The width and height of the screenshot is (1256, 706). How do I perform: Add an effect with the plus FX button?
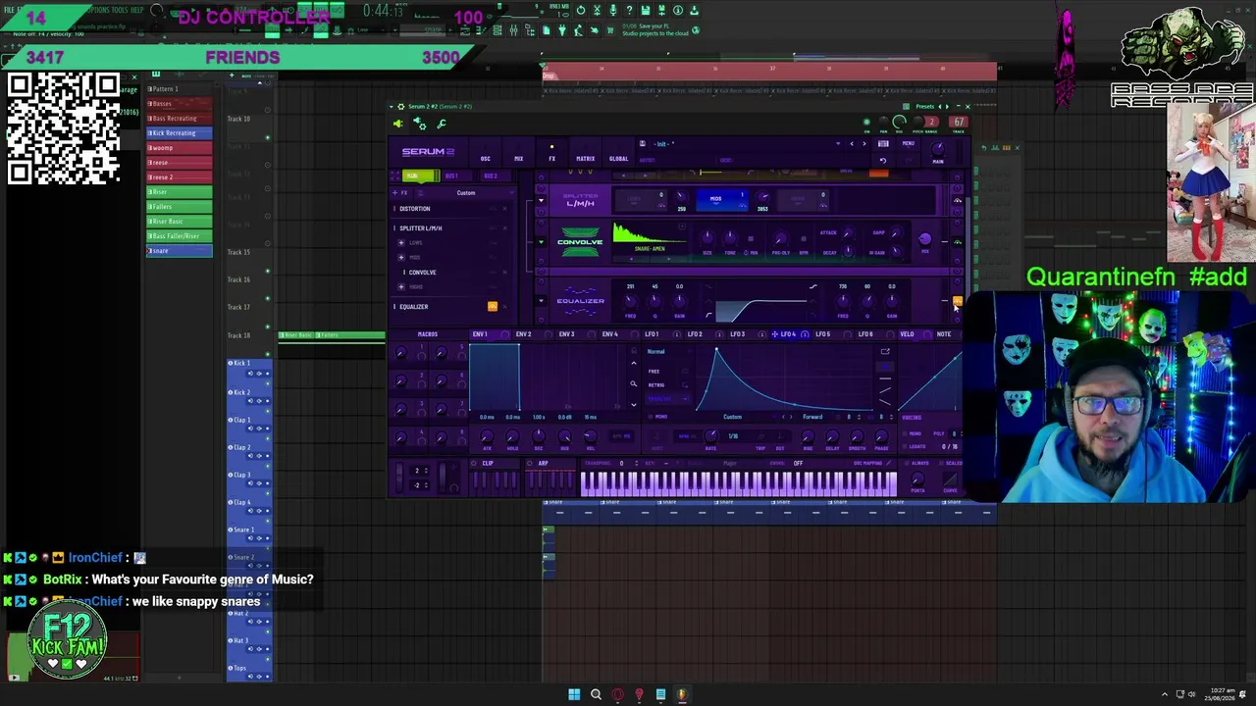[402, 193]
